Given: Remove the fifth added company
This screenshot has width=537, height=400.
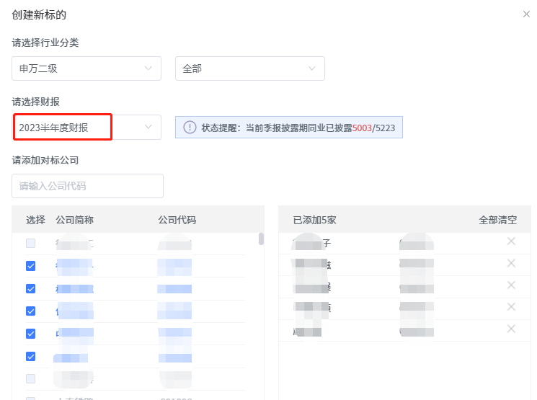Looking at the screenshot, I should click(511, 329).
